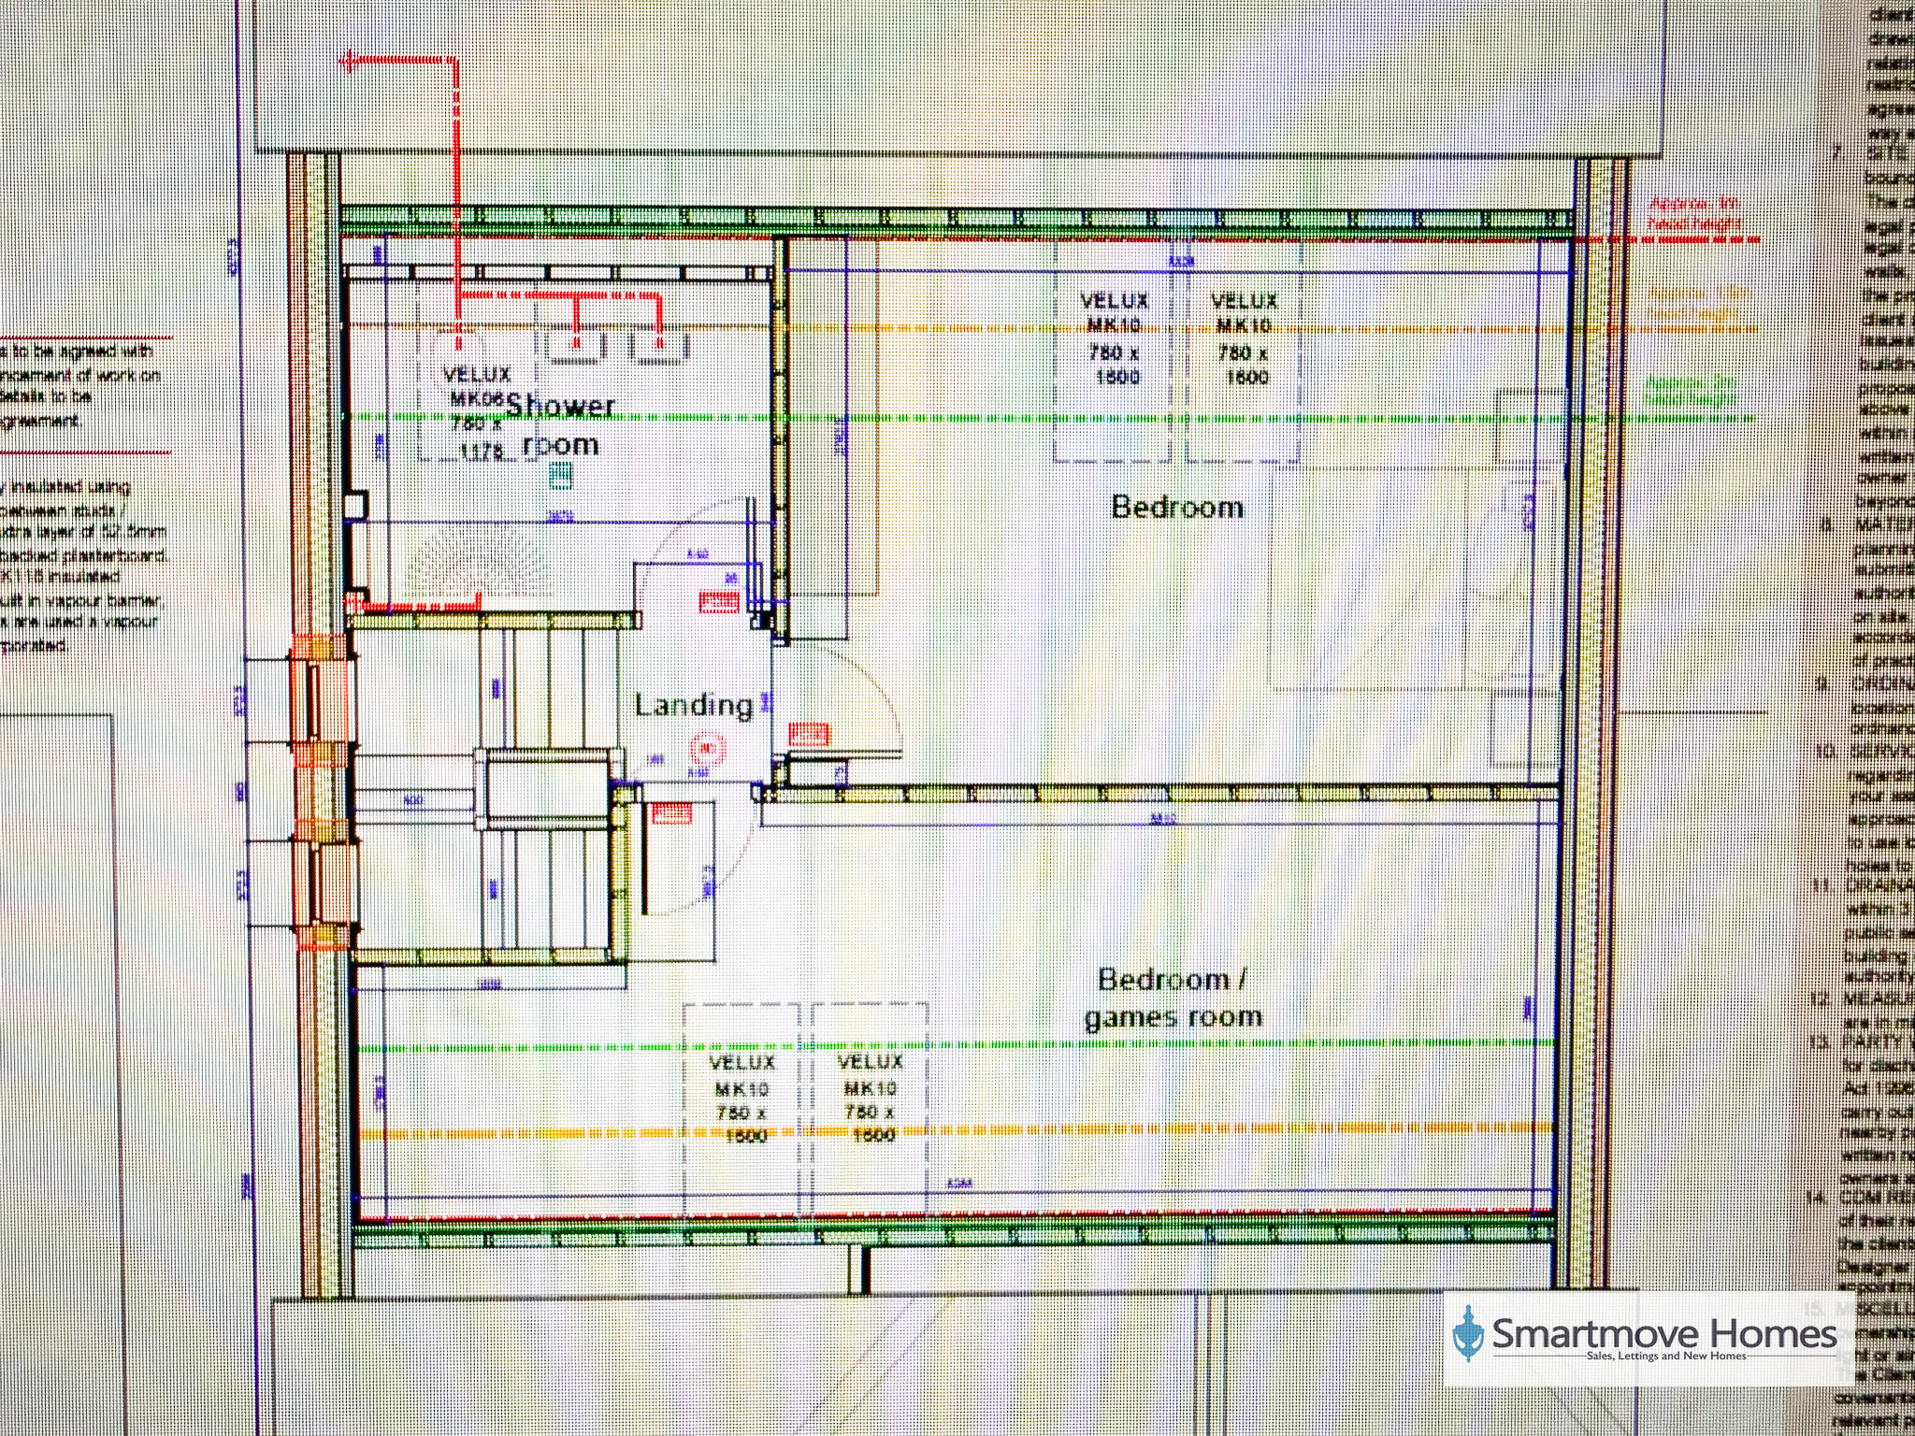The width and height of the screenshot is (1915, 1436).
Task: Click the green 'Approx 2m head height' annotation
Action: click(x=1690, y=391)
